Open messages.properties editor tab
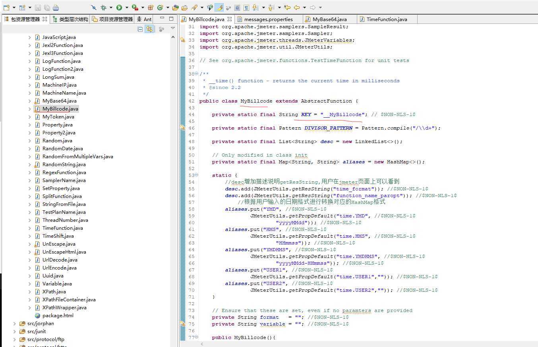This screenshot has height=347, width=538. pyautogui.click(x=268, y=19)
